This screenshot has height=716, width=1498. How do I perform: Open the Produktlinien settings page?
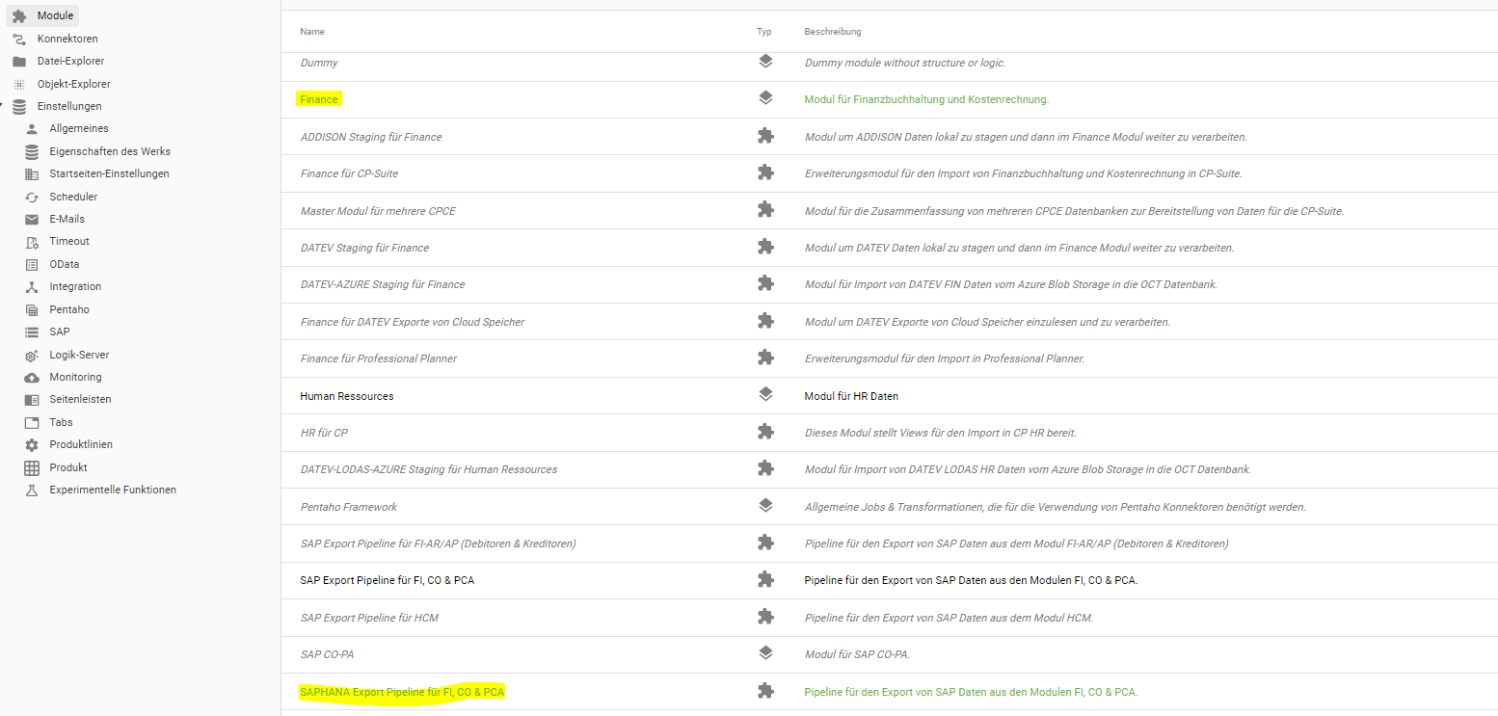(x=81, y=444)
